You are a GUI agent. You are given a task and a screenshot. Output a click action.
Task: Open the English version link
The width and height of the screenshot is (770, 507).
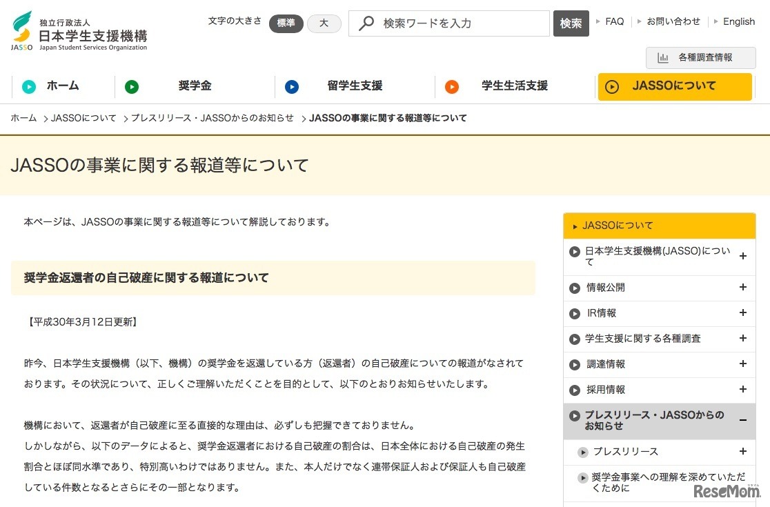point(738,21)
